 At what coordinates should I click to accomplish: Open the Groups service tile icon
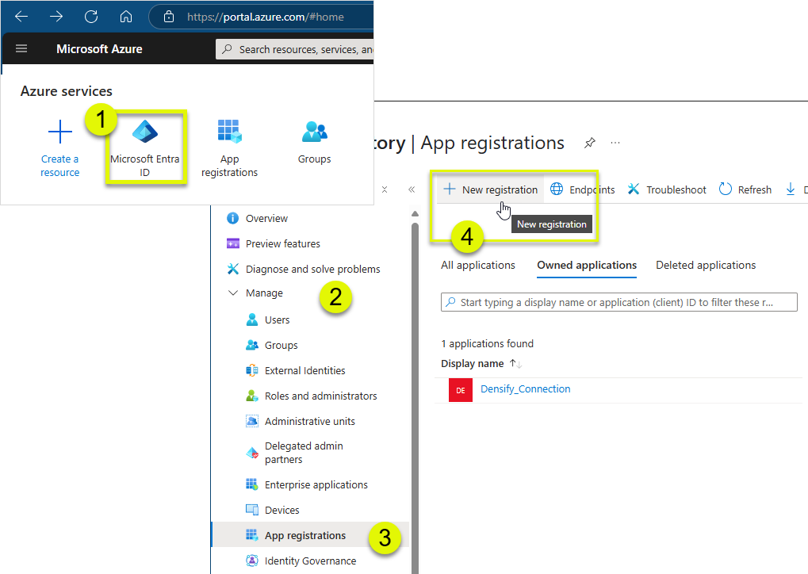pyautogui.click(x=314, y=132)
